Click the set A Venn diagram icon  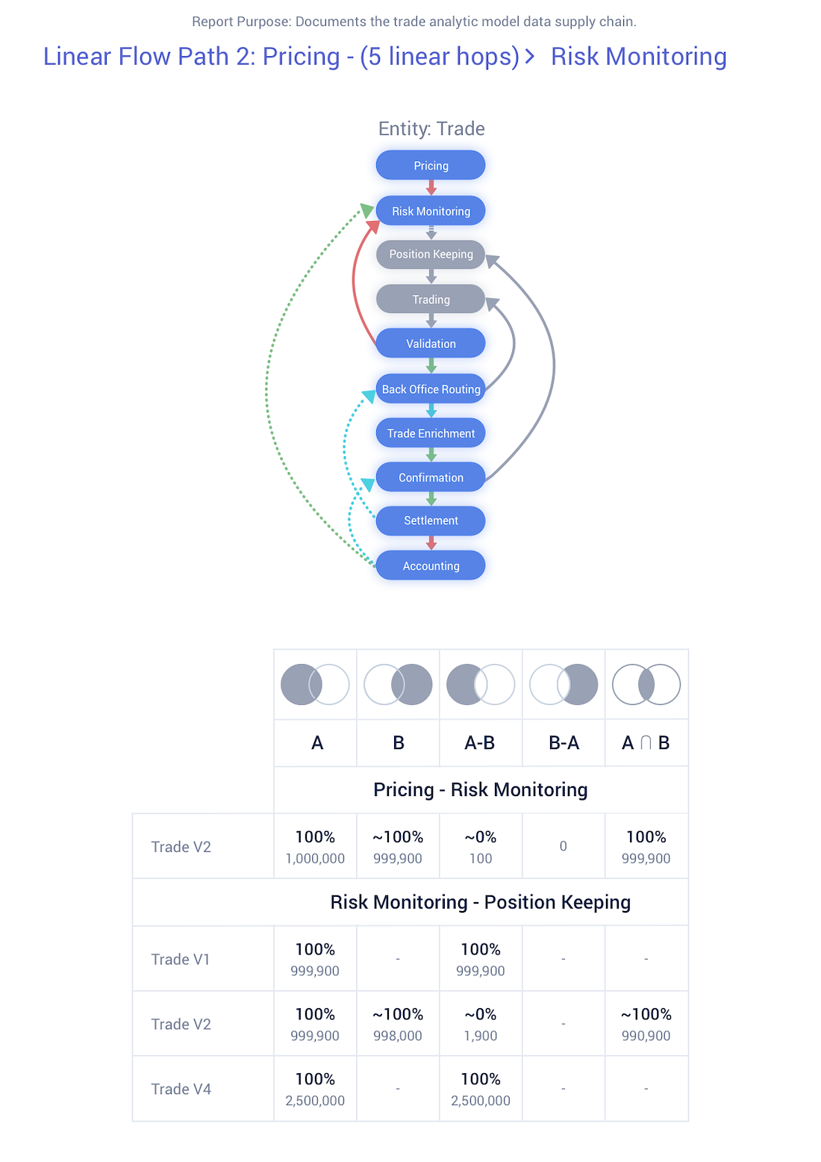315,685
